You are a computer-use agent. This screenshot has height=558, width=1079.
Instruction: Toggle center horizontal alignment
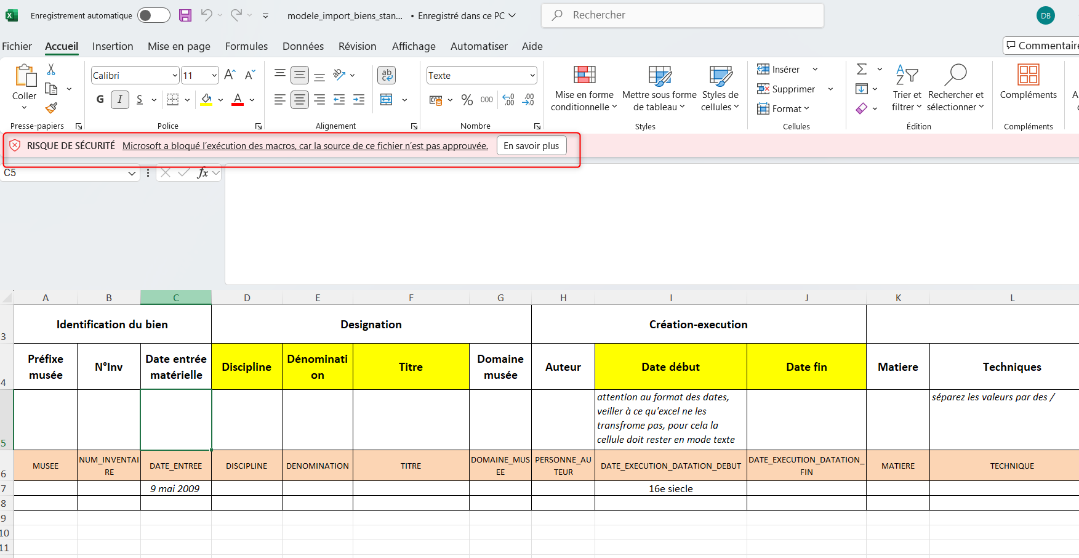pyautogui.click(x=300, y=99)
